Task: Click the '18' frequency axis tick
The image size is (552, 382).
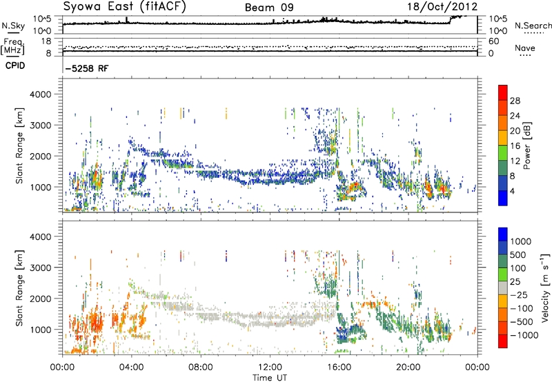Action: click(46, 41)
